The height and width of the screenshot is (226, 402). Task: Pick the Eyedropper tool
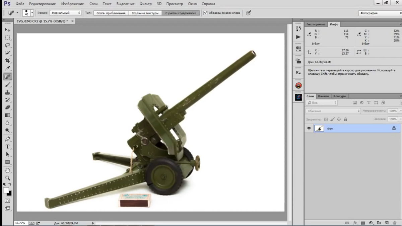coord(7,69)
